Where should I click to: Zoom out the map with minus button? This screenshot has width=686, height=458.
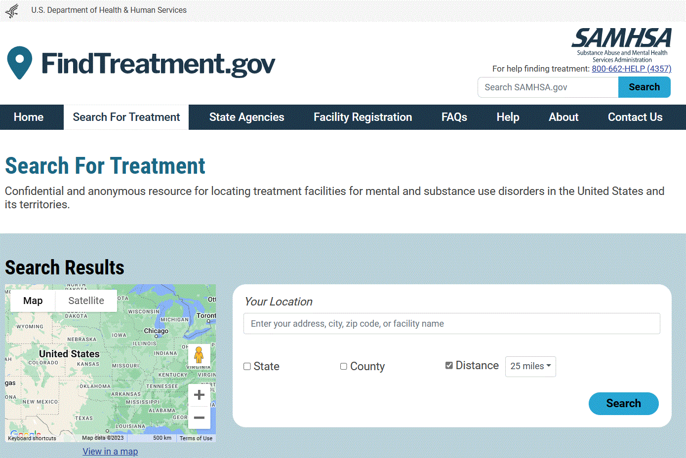(x=200, y=418)
